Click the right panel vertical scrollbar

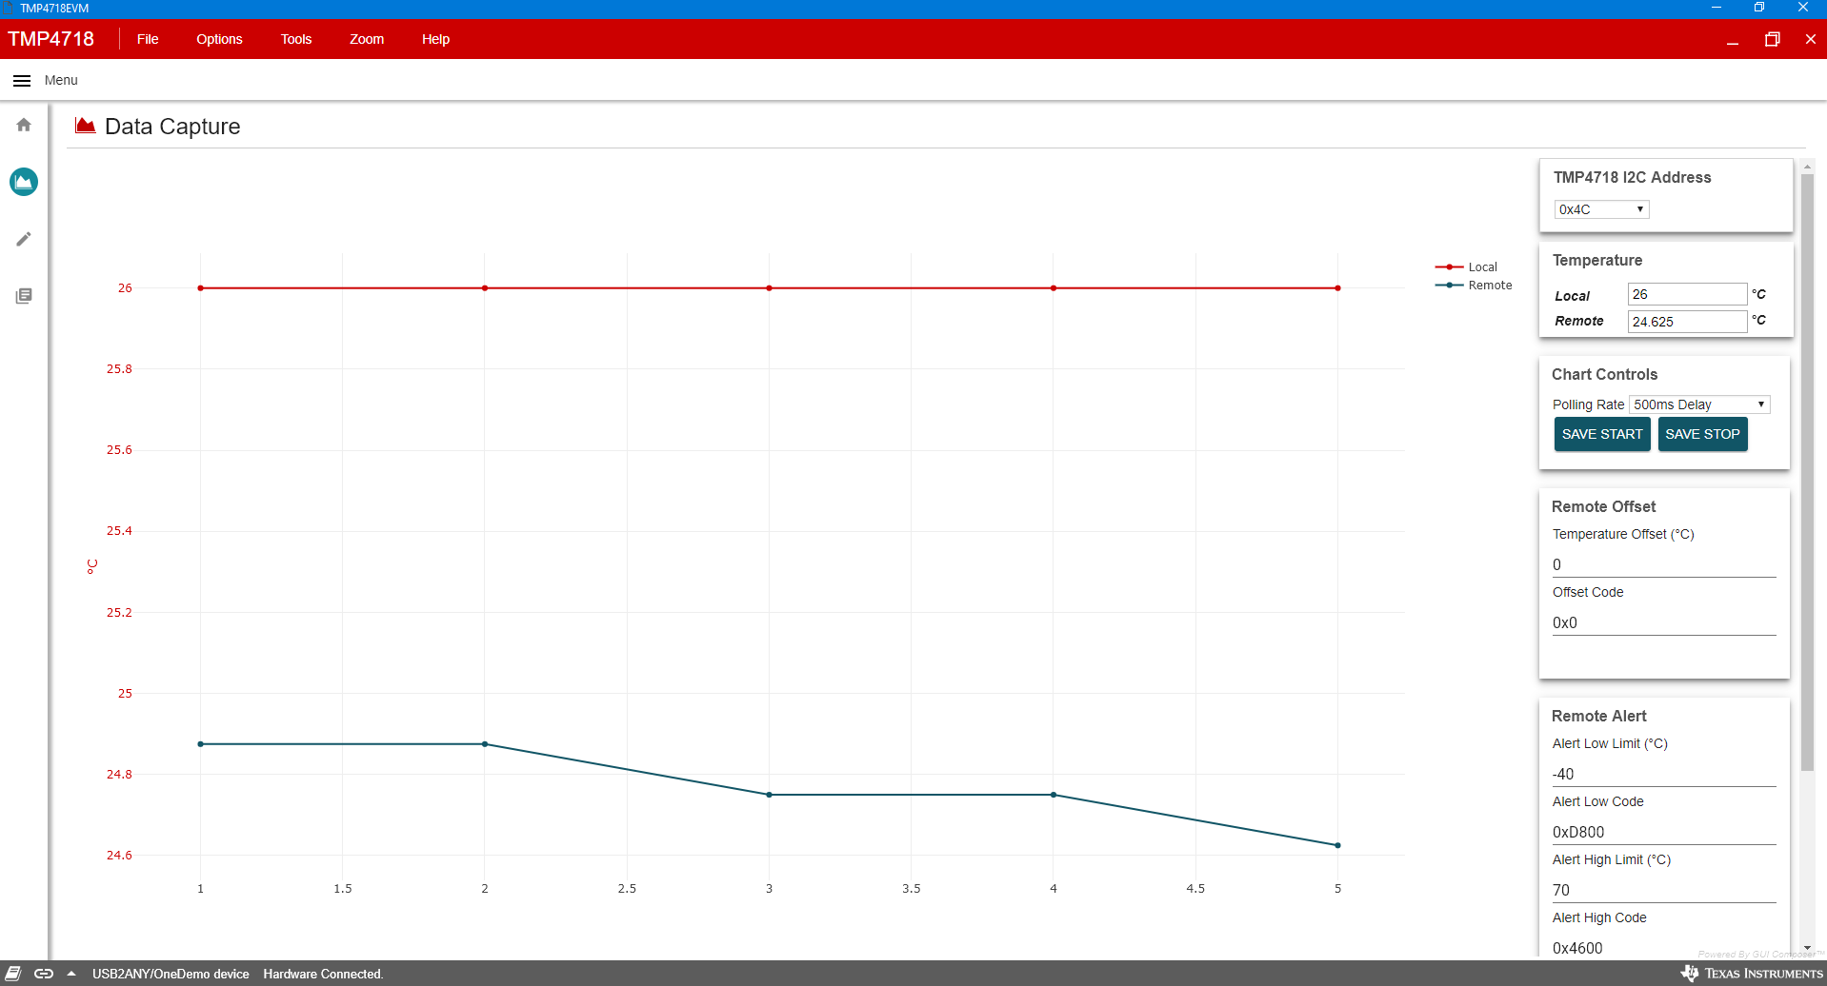coord(1807,476)
